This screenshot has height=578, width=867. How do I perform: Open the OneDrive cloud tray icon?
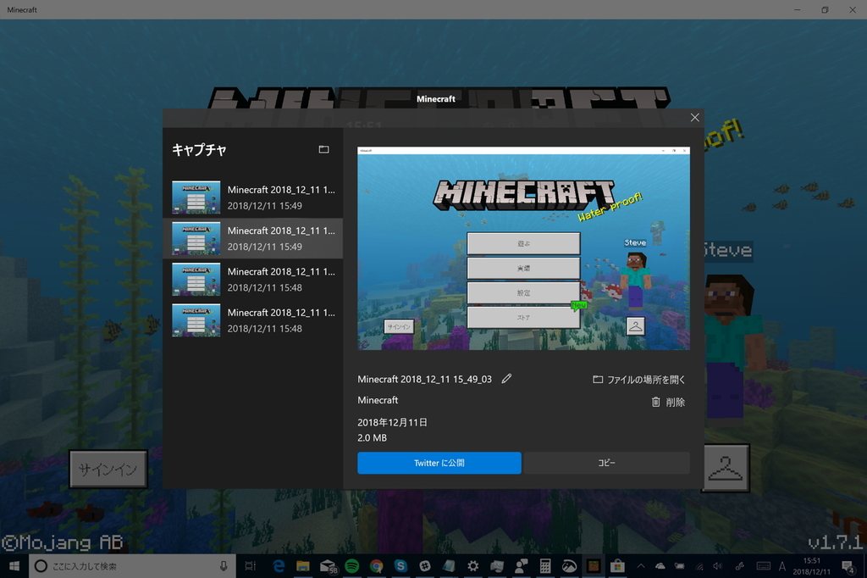tap(660, 566)
